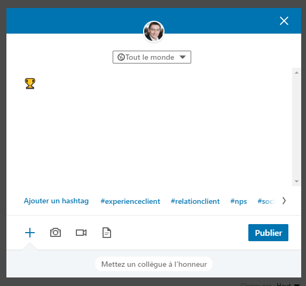306x286 pixels.
Task: Select Mettez un collègue à l'honneur
Action: (x=154, y=264)
